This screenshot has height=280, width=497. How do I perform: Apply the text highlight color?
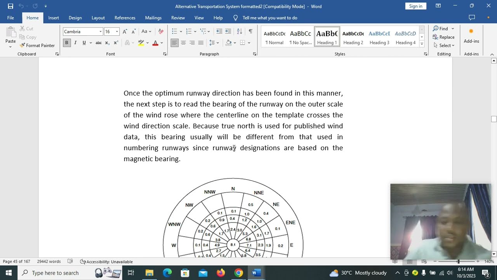tap(141, 43)
